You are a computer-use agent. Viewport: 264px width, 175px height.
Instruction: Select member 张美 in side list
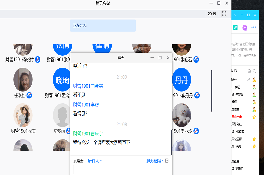coord(235,161)
